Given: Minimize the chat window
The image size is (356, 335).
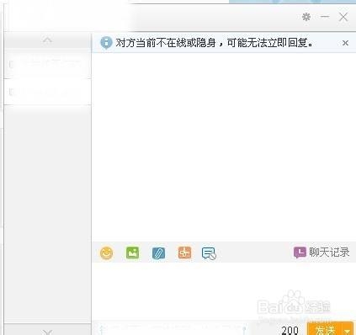Looking at the screenshot, I should [x=325, y=17].
